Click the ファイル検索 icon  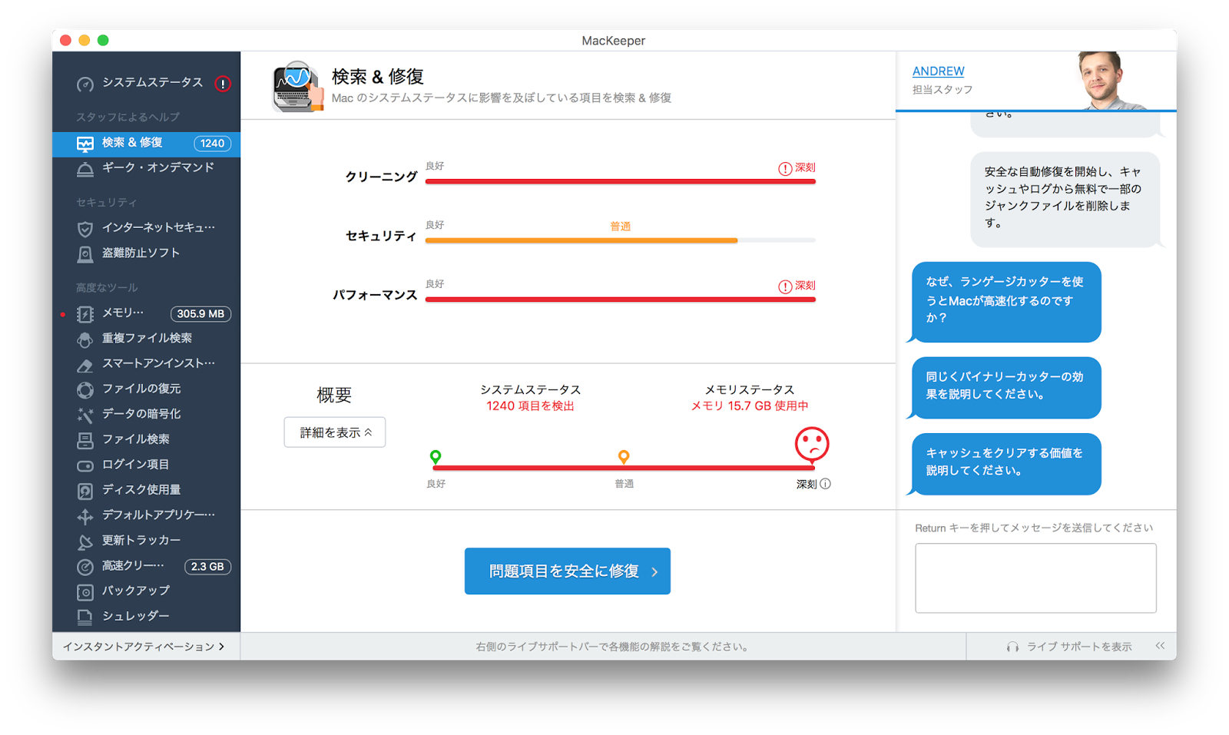point(85,441)
